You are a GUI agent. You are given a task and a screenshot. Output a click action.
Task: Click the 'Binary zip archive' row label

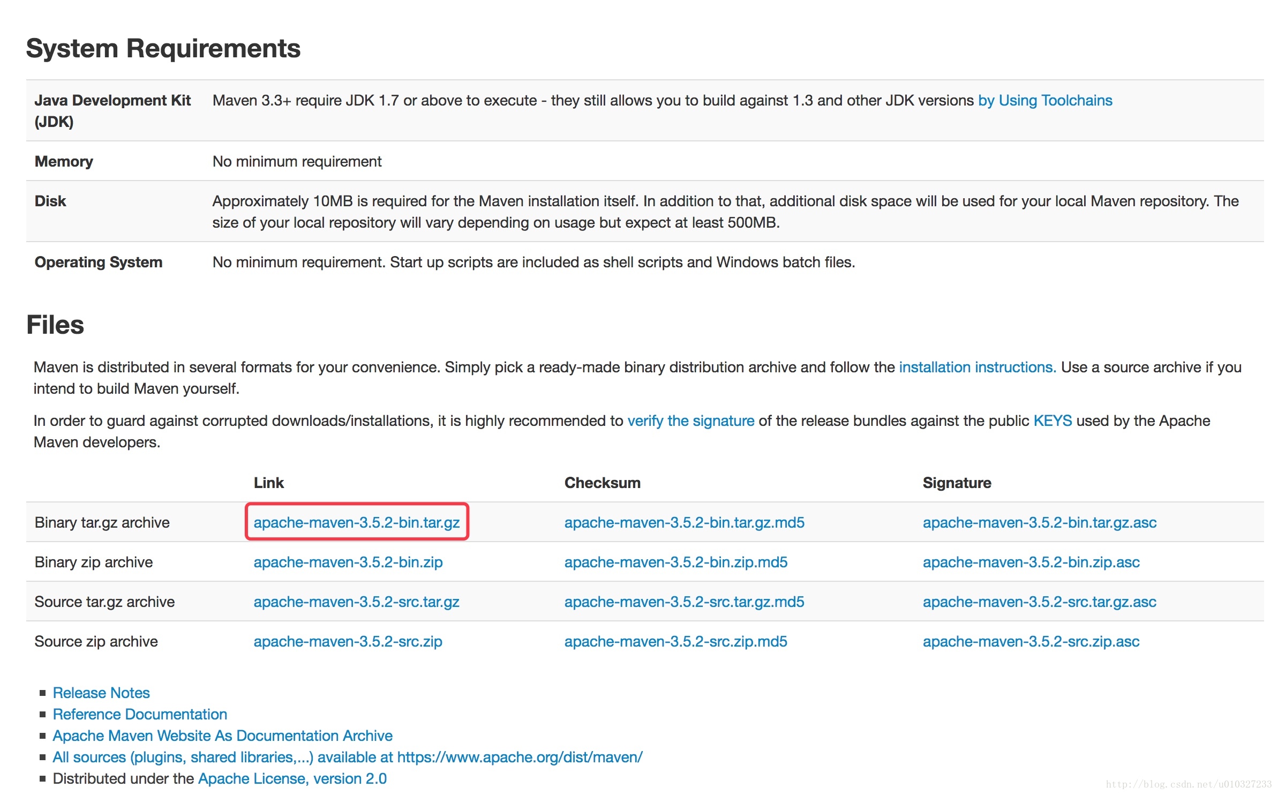click(x=94, y=562)
